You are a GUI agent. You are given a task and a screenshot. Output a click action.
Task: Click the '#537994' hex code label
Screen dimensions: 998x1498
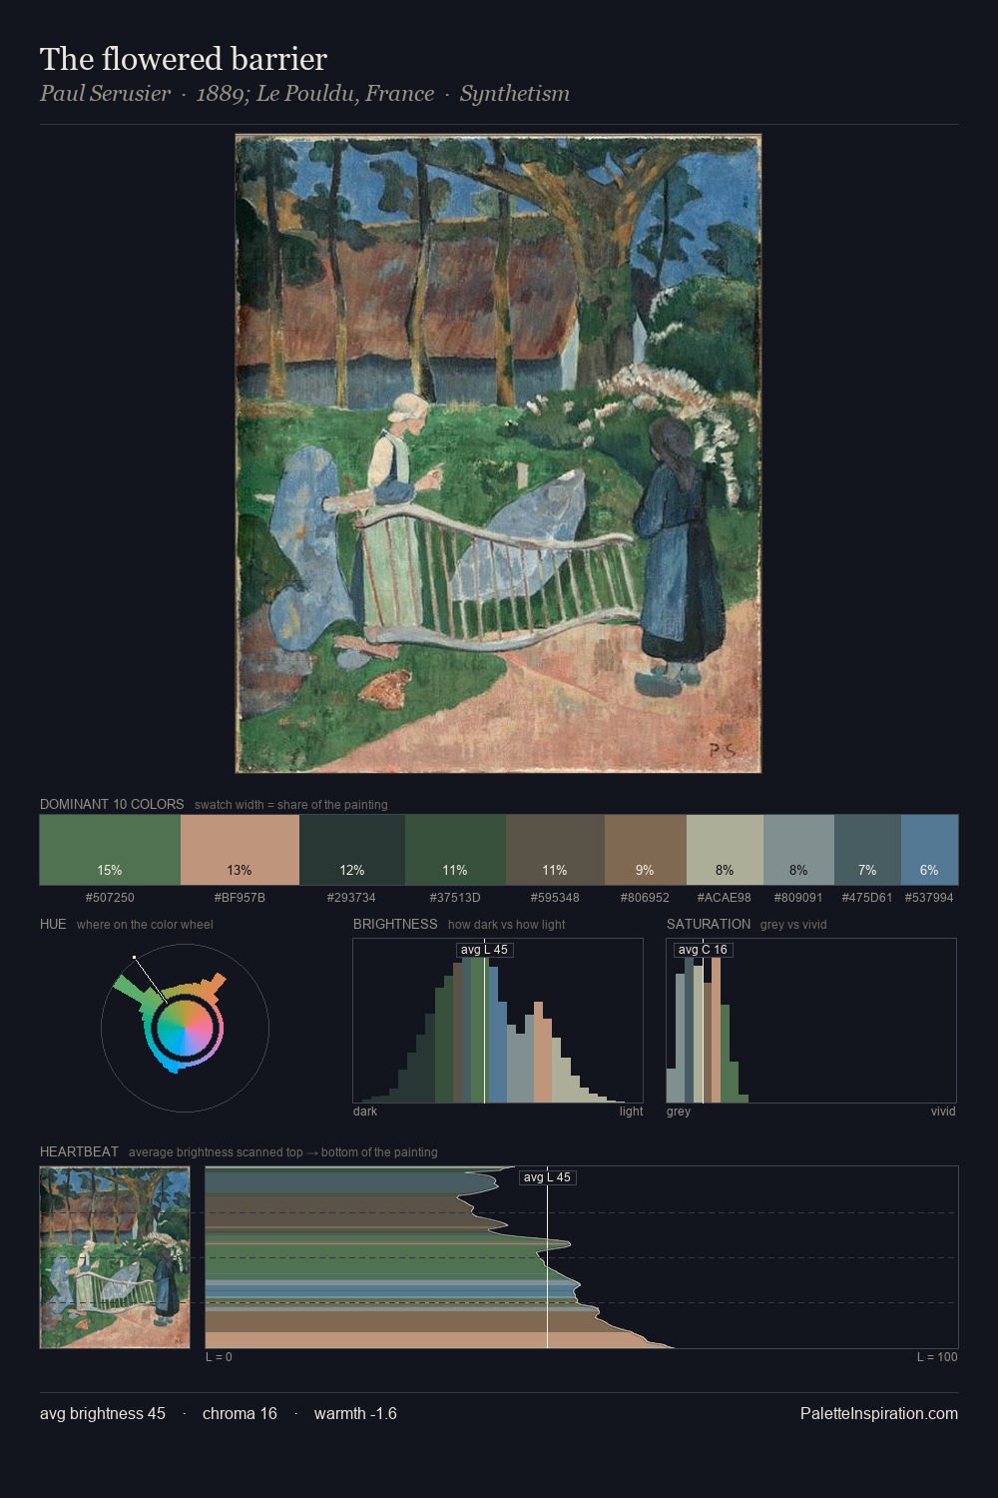coord(929,898)
